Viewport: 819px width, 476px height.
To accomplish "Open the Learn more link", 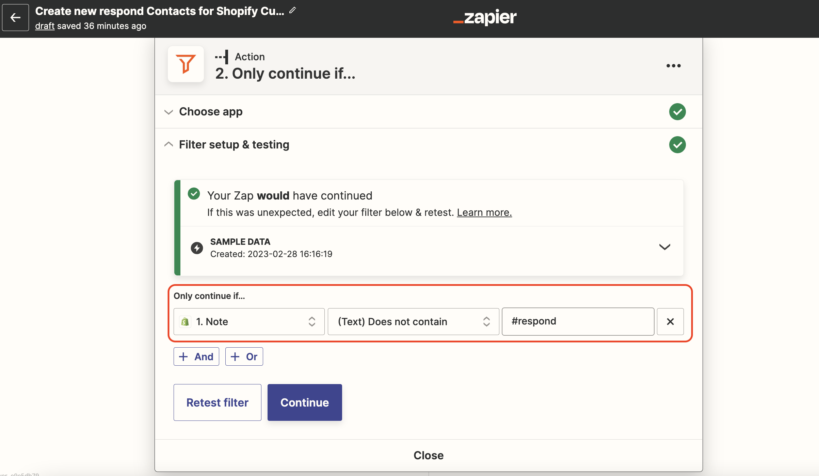I will pyautogui.click(x=484, y=212).
